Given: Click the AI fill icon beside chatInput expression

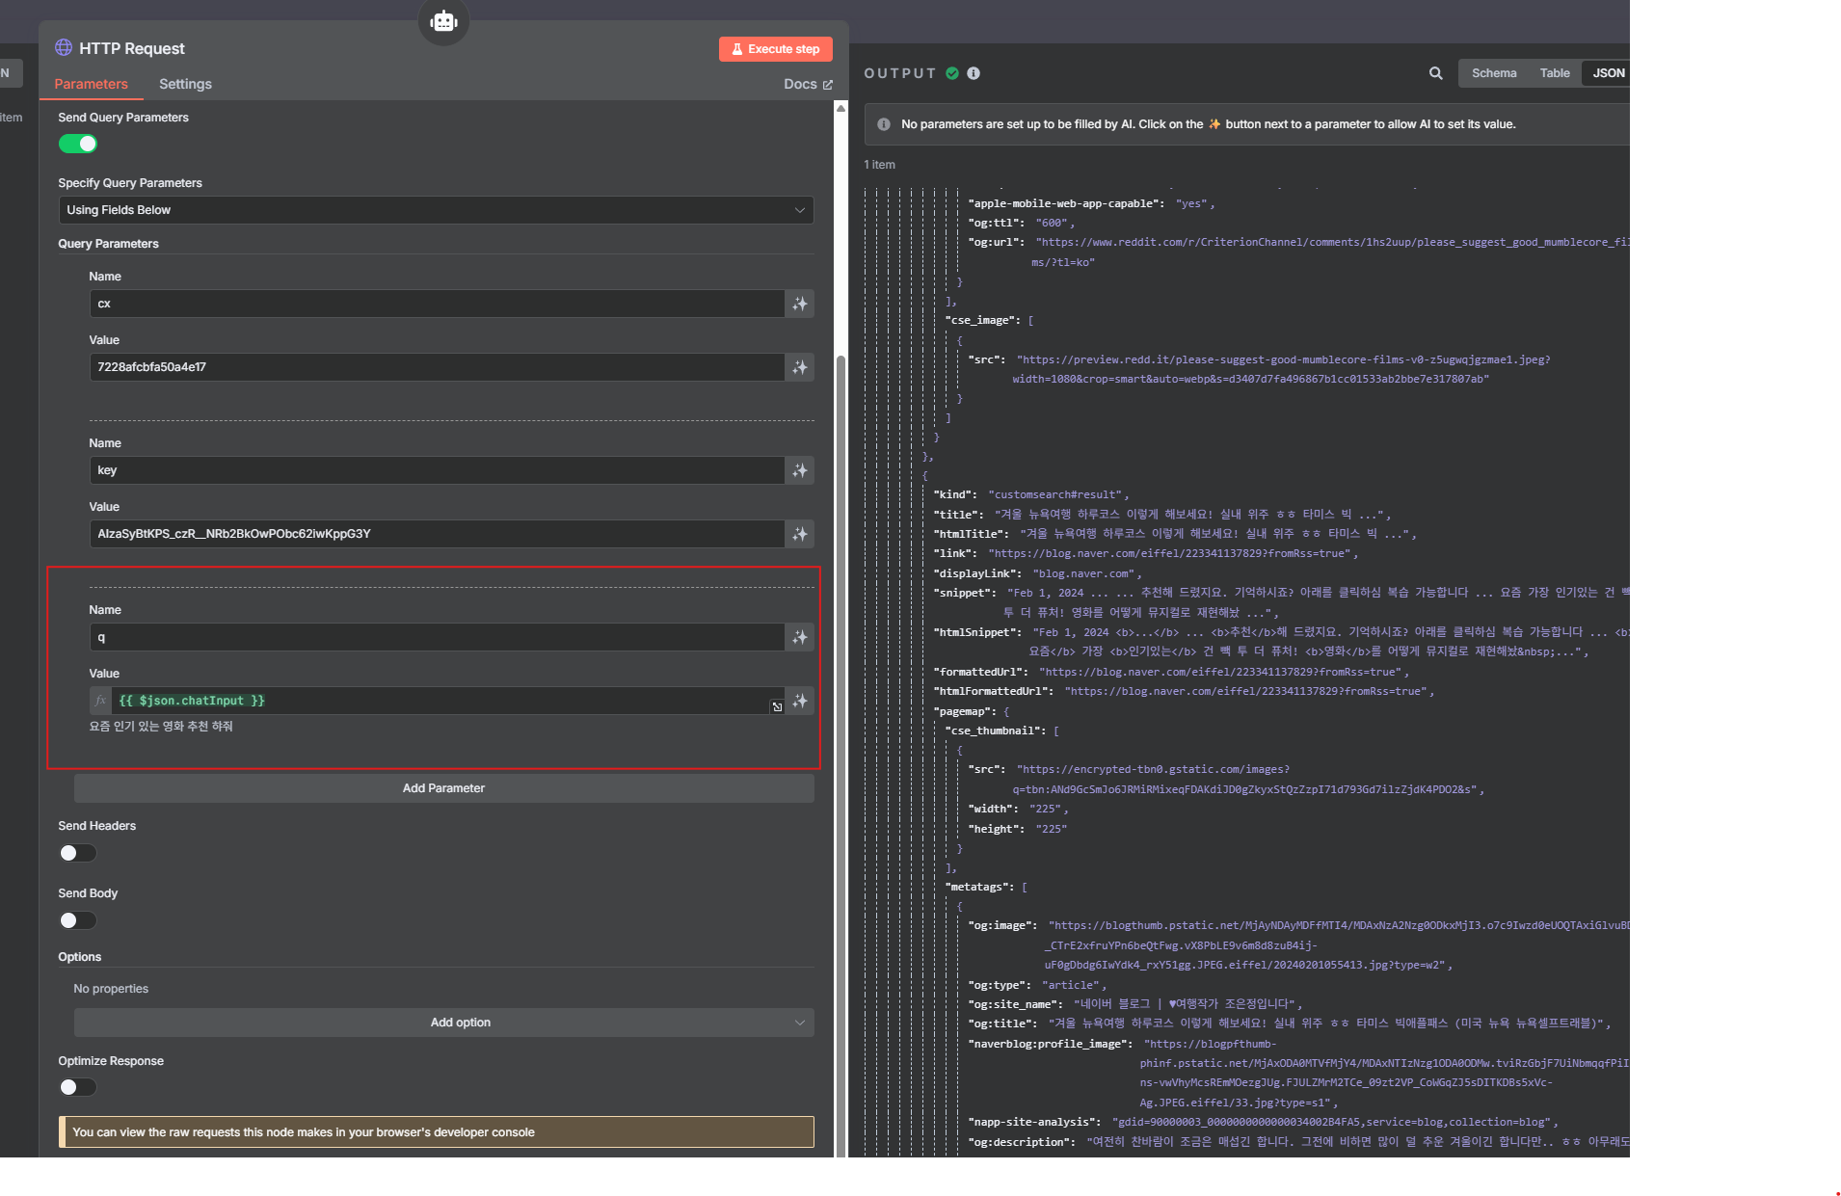Looking at the screenshot, I should 800,701.
